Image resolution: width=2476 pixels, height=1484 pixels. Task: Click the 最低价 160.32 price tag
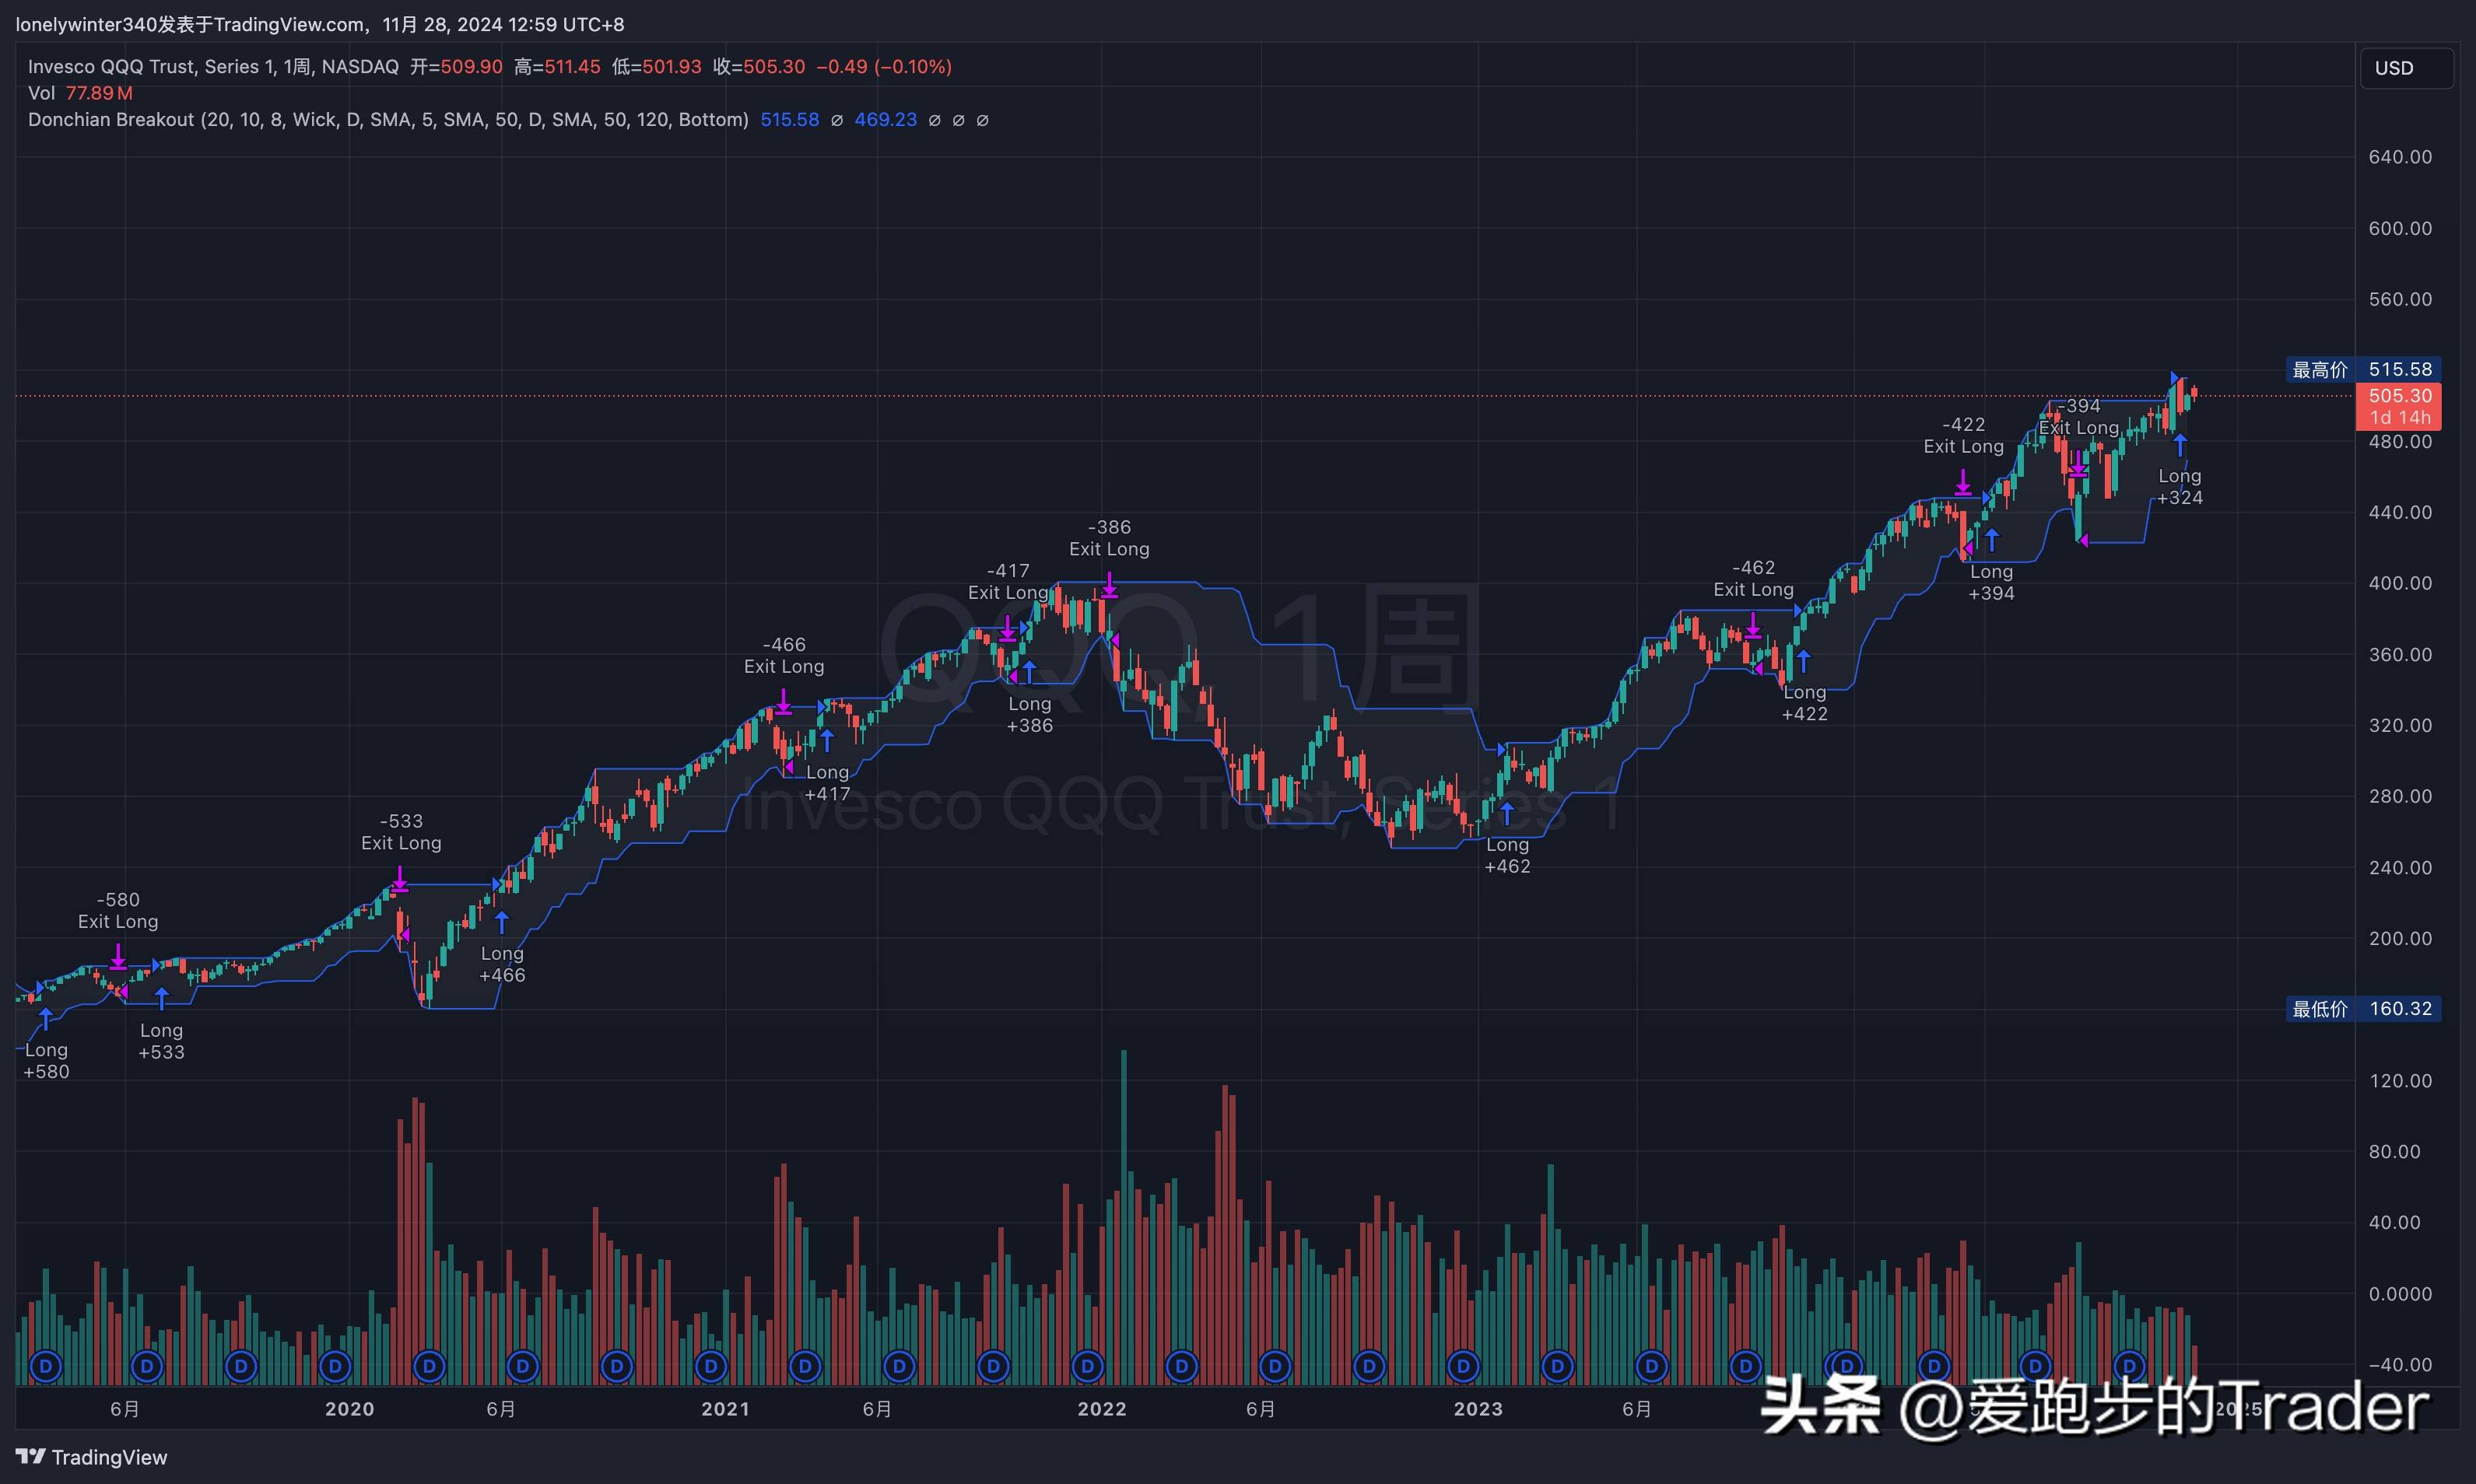(x=2364, y=1009)
